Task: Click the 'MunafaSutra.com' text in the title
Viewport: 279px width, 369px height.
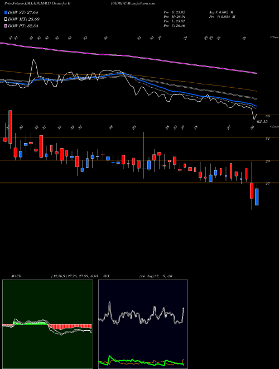Action: 142,3
